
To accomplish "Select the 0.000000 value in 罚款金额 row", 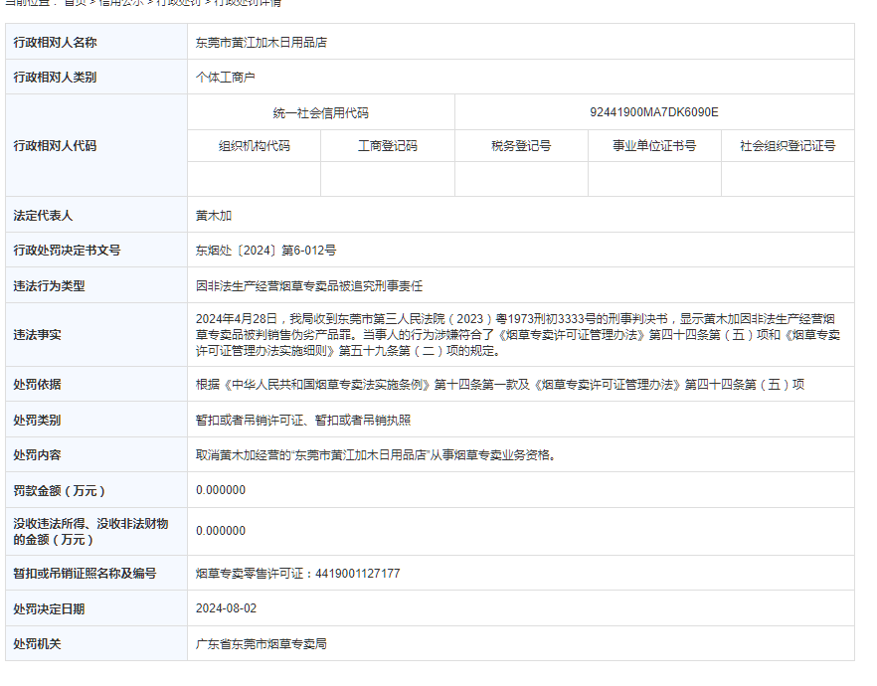I will (221, 490).
